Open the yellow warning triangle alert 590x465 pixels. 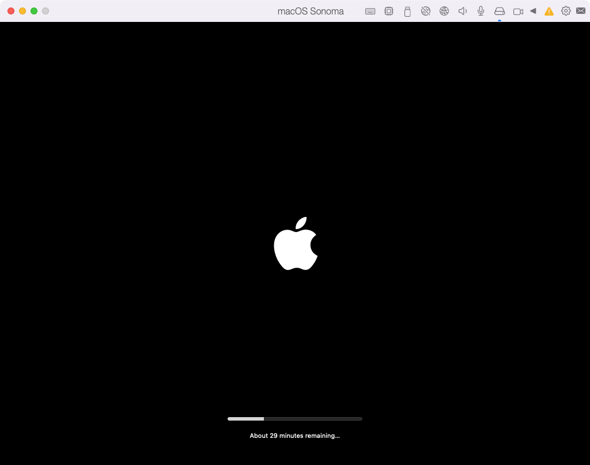tap(549, 11)
